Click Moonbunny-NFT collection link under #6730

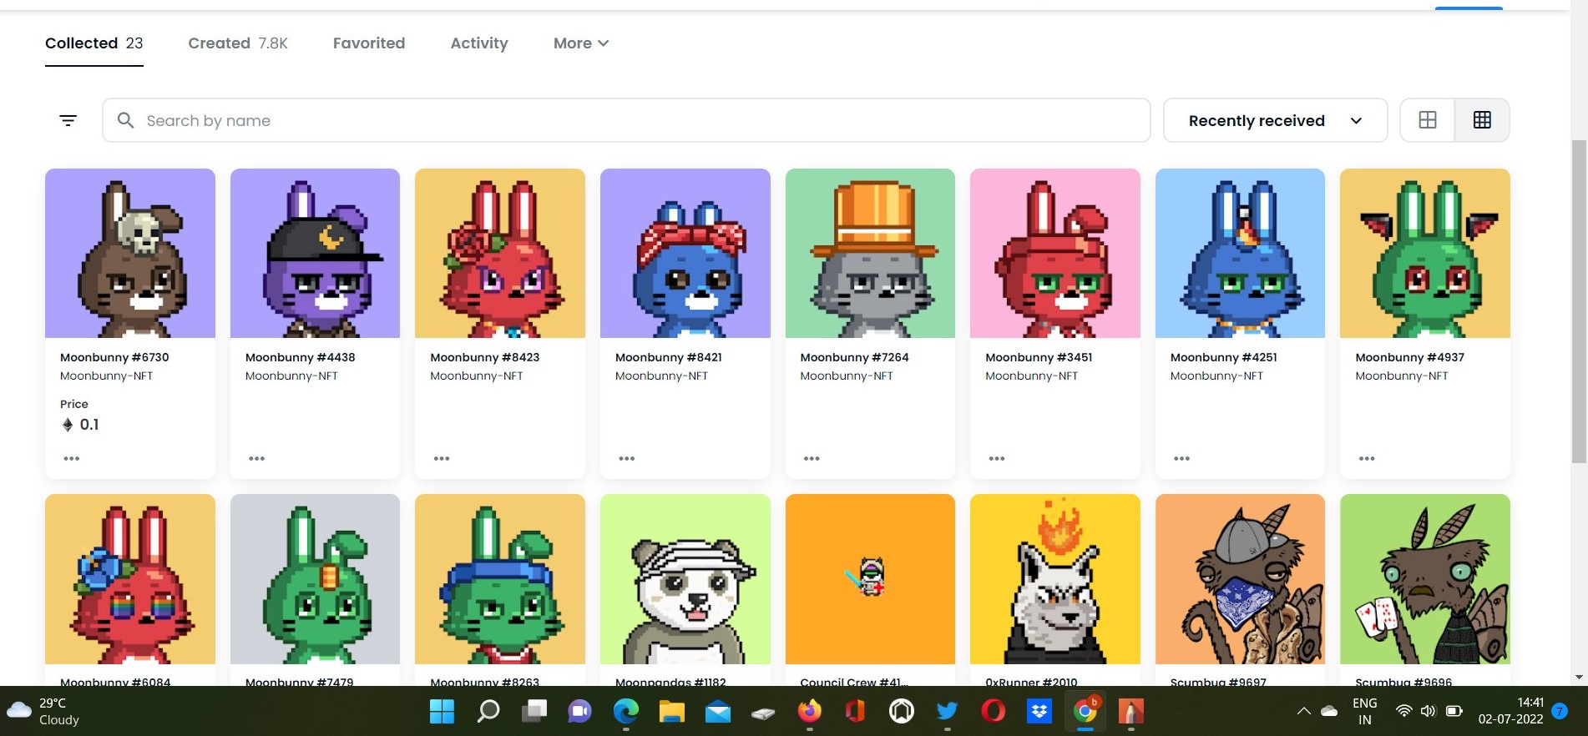click(107, 376)
